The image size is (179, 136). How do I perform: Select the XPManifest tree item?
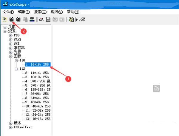click(23, 127)
